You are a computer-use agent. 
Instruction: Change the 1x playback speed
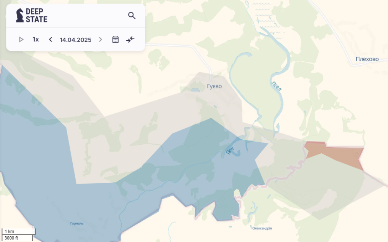[36, 40]
